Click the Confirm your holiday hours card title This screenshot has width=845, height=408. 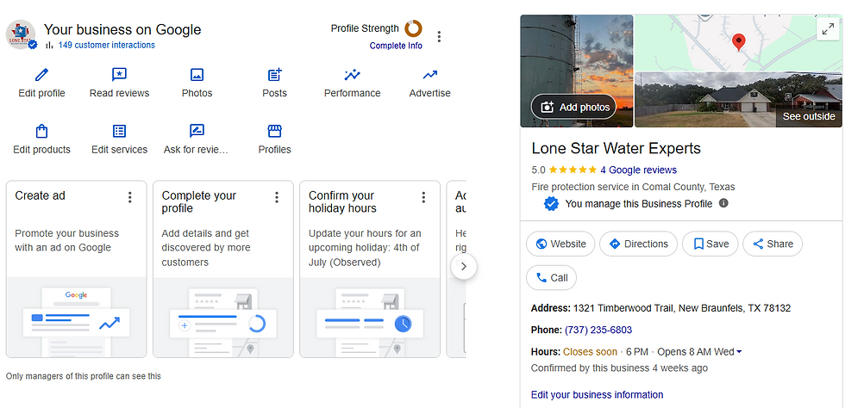coord(342,201)
